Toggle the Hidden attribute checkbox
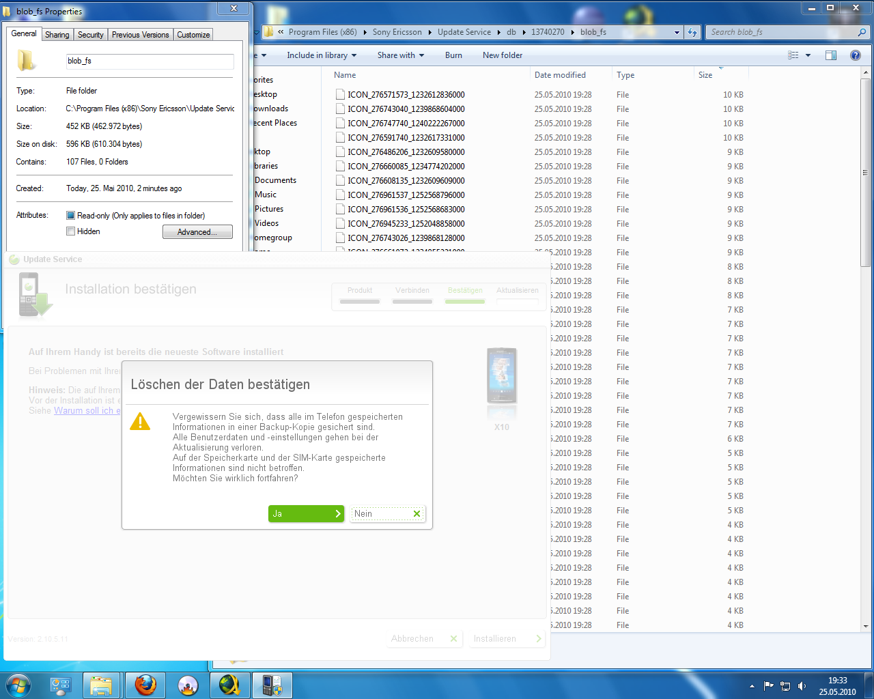Image resolution: width=874 pixels, height=699 pixels. point(70,231)
